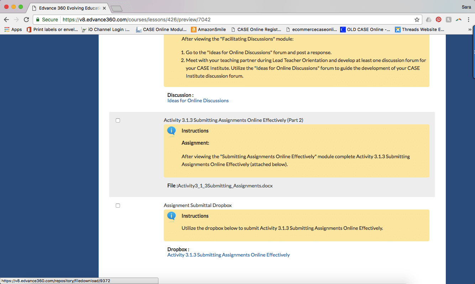
Task: Bookmark this page with the star icon
Action: pyautogui.click(x=417, y=20)
